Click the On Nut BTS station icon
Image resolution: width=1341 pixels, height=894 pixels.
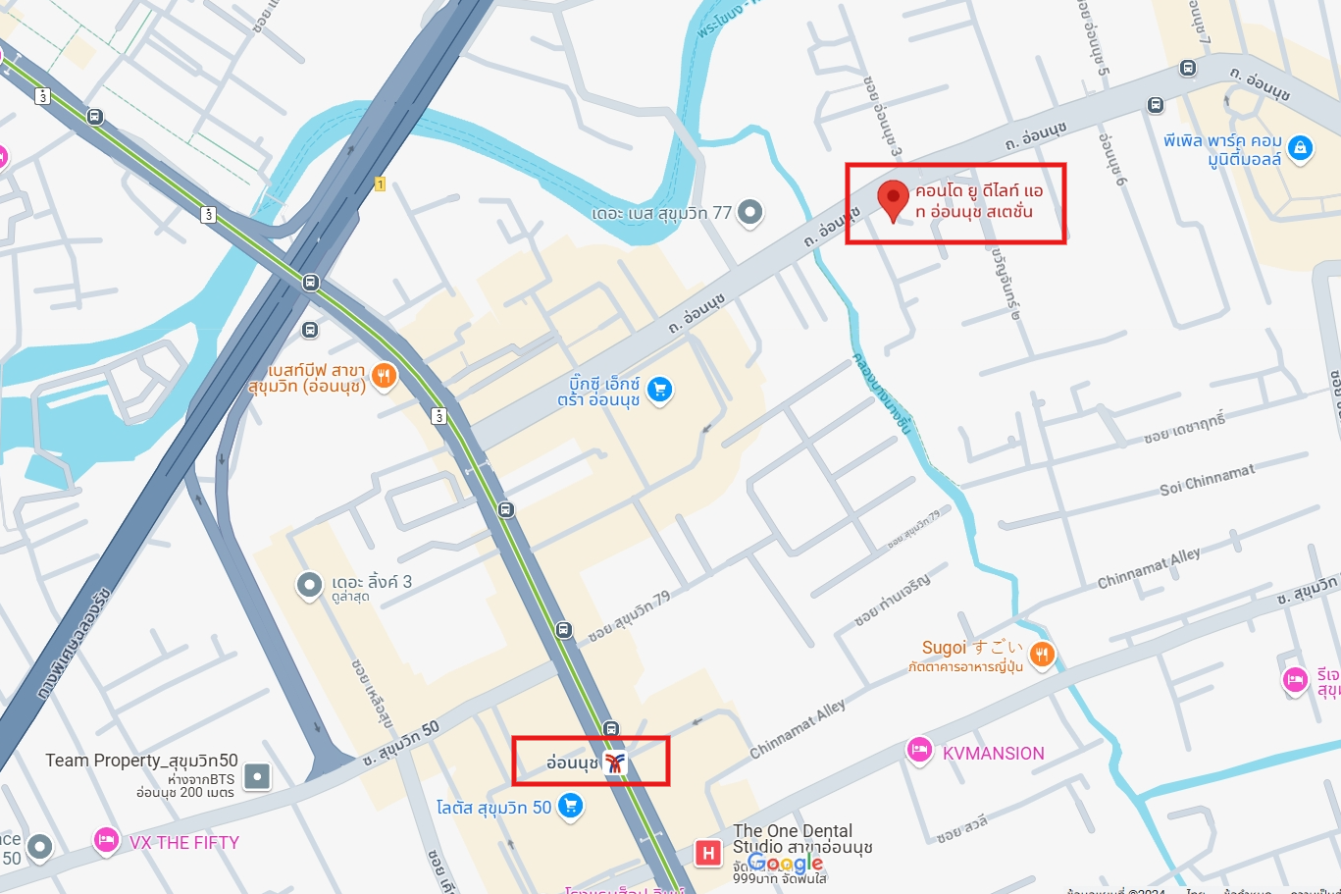pyautogui.click(x=615, y=763)
